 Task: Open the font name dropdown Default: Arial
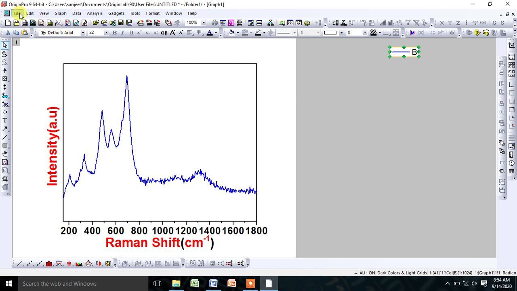click(x=83, y=33)
